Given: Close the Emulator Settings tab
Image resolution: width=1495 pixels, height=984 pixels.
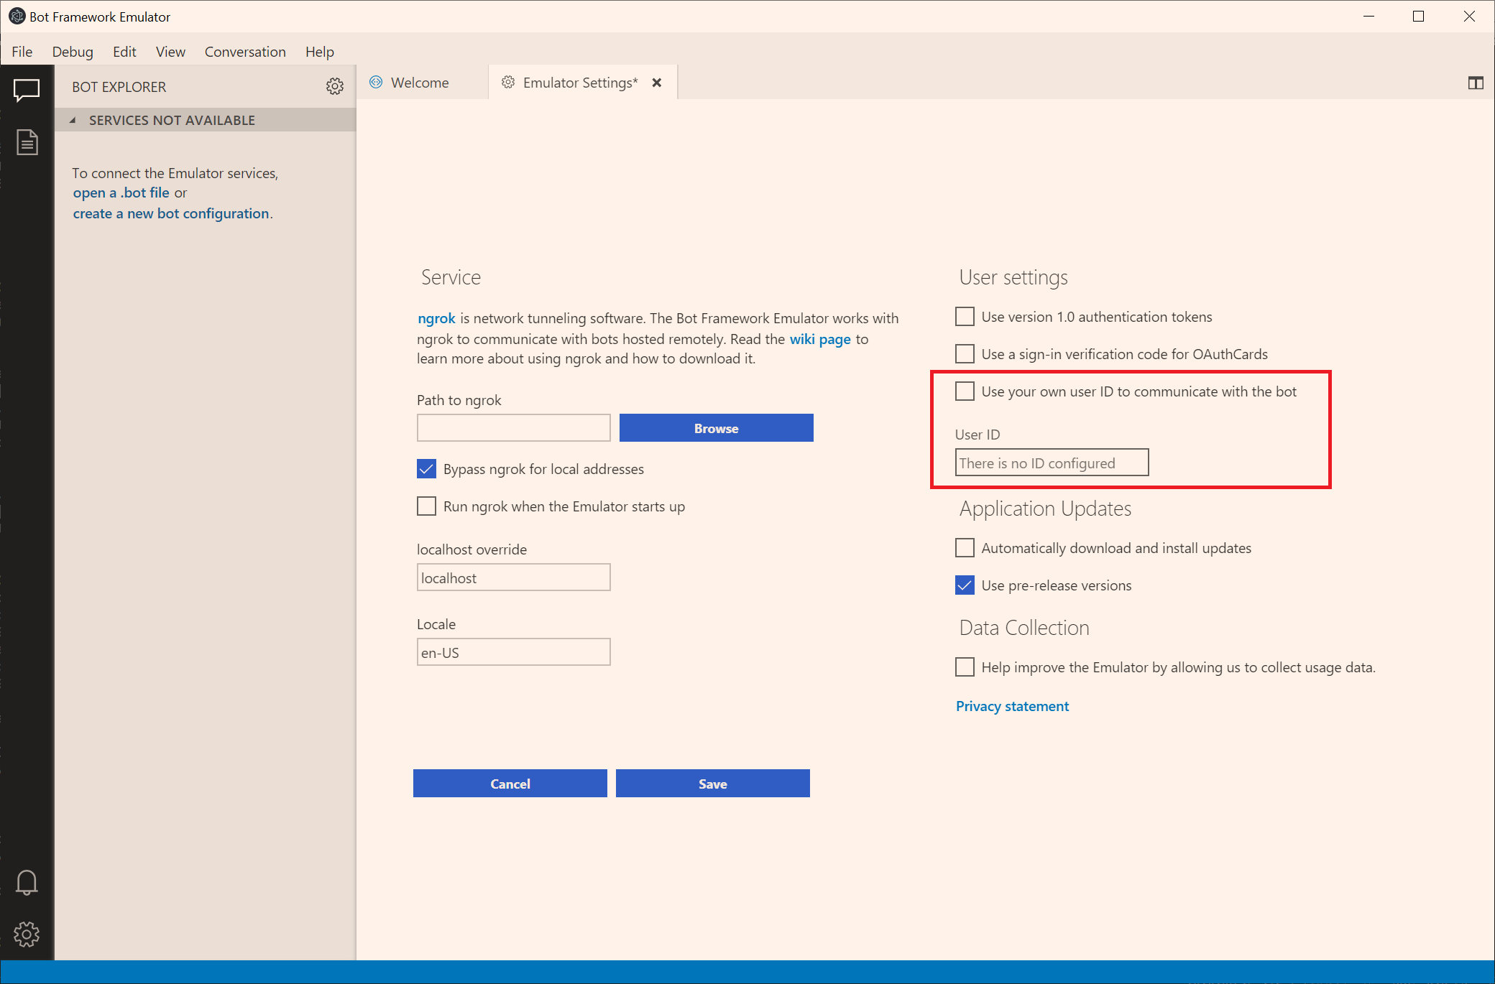Looking at the screenshot, I should pos(657,83).
